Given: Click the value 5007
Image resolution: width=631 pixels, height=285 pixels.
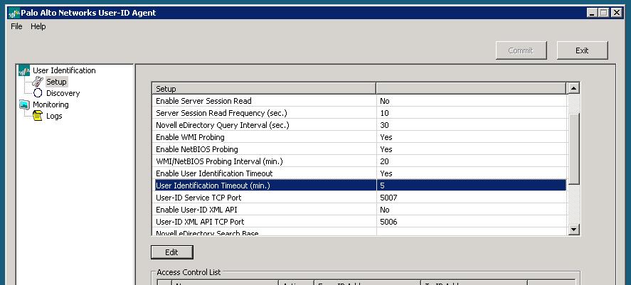Looking at the screenshot, I should click(388, 198).
